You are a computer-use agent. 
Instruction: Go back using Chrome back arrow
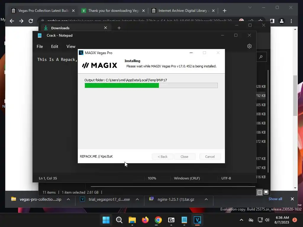click(x=12, y=21)
